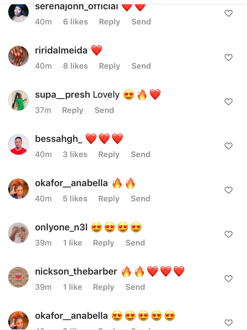This screenshot has height=330, width=247.
Task: Tap heart icon beside bessahgh_ comment
Action: pyautogui.click(x=228, y=146)
